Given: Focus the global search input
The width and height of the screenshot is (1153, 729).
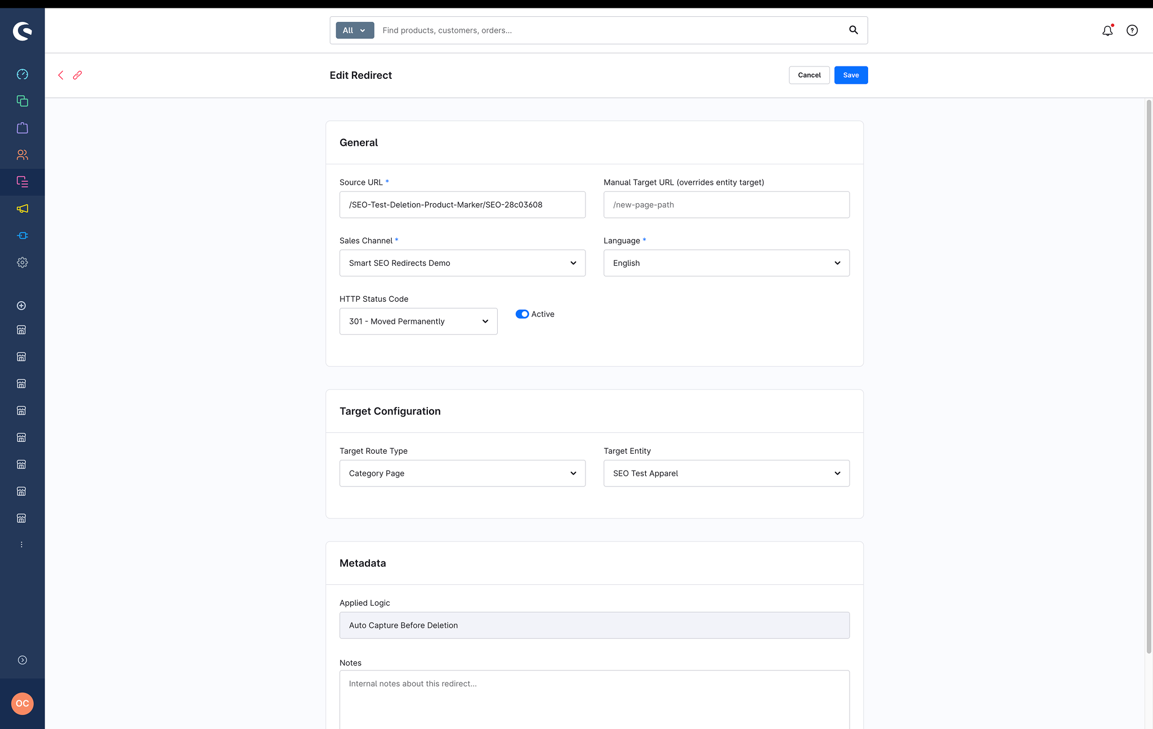Looking at the screenshot, I should tap(611, 30).
